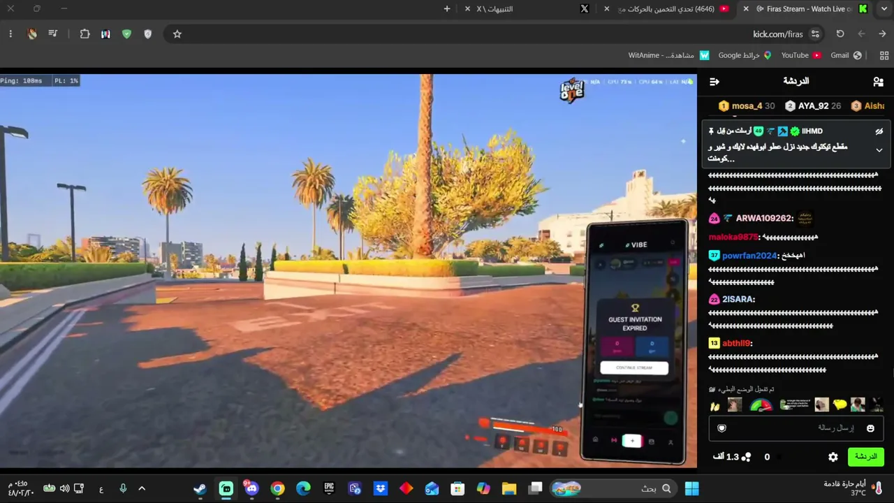
Task: Open Google Chrome from the taskbar
Action: (277, 488)
